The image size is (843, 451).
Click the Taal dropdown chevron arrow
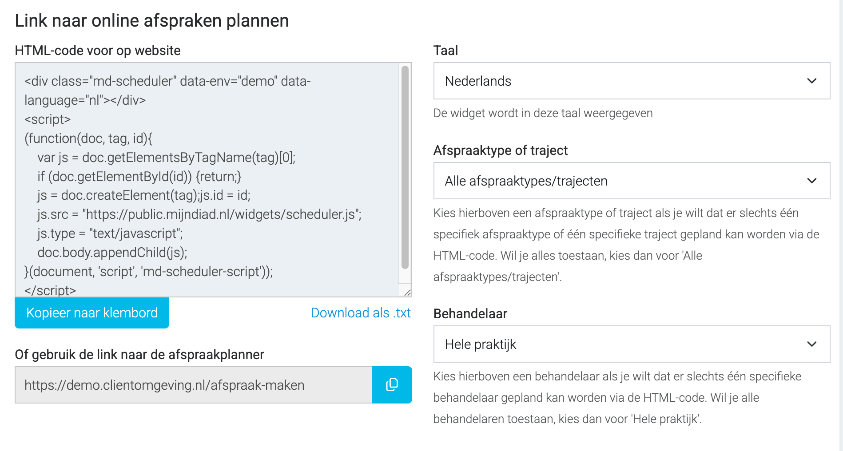coord(812,81)
